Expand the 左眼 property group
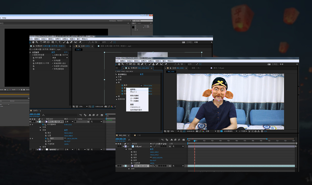The image size is (312, 185). tap(117, 77)
